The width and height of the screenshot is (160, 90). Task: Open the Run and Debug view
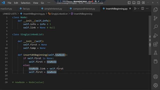click(x=155, y=35)
